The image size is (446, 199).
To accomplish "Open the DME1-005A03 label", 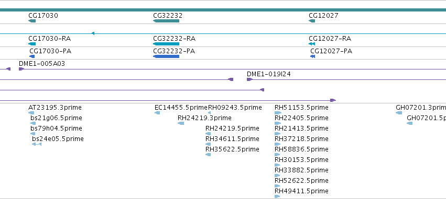I will click(x=42, y=64).
